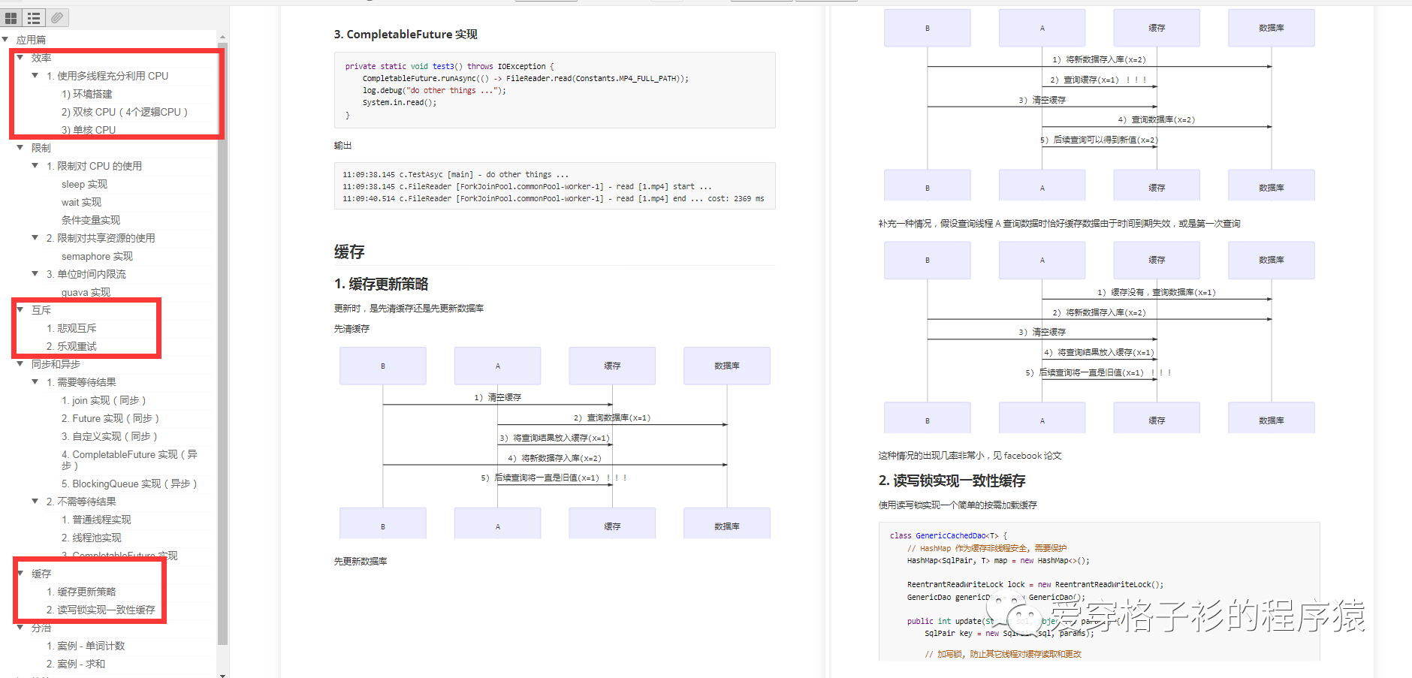Click the large 缓存 heading in document

[349, 252]
